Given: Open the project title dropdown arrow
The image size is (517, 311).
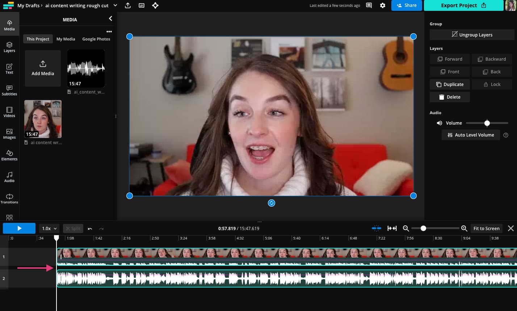Looking at the screenshot, I should (115, 5).
